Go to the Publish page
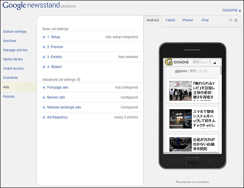The width and height of the screenshot is (244, 188). pyautogui.click(x=9, y=97)
